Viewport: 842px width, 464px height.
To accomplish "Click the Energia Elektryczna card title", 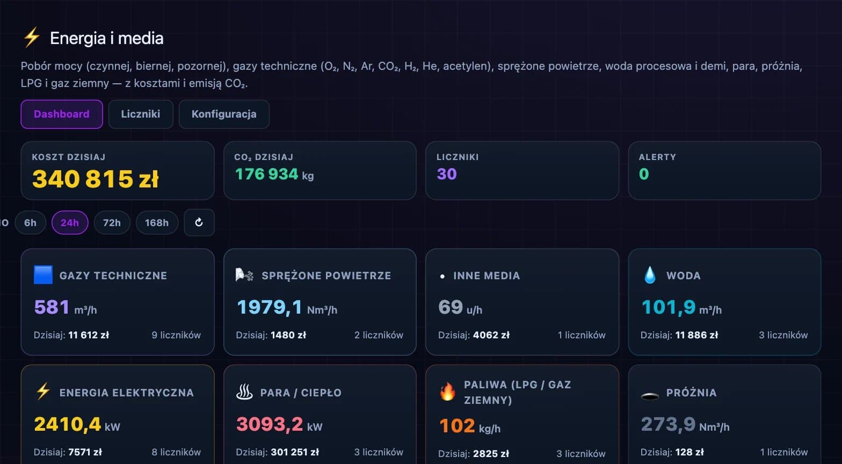I will [127, 393].
